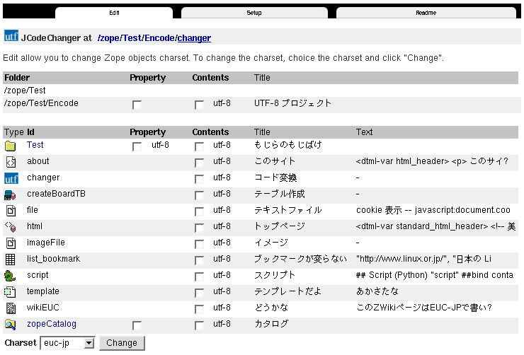Click the Python script icon for script

(x=11, y=276)
